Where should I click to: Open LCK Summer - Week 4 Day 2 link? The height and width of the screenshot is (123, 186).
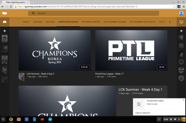[x=40, y=74]
